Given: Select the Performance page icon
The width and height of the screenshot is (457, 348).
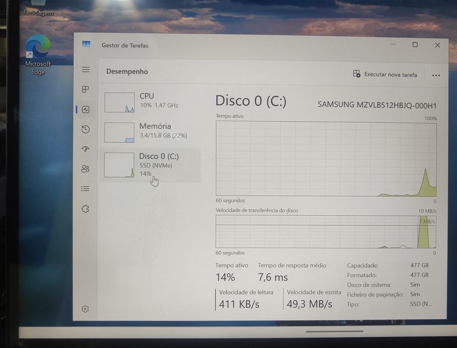Looking at the screenshot, I should (86, 109).
